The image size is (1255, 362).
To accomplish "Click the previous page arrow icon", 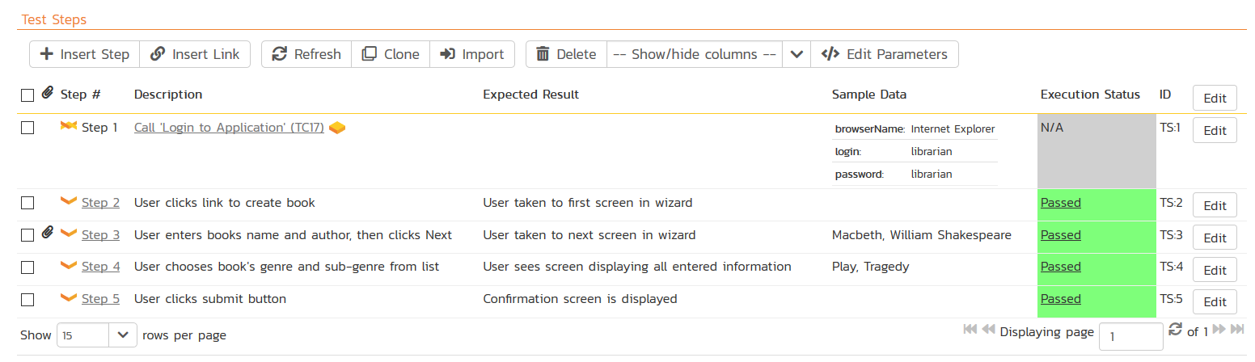I will tap(988, 330).
